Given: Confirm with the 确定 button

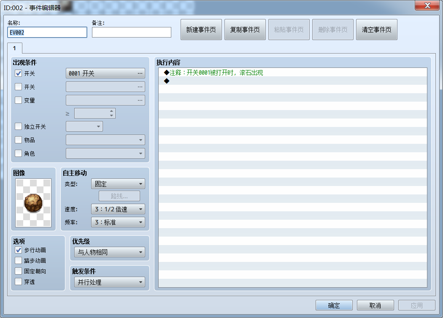Looking at the screenshot, I should tap(334, 305).
